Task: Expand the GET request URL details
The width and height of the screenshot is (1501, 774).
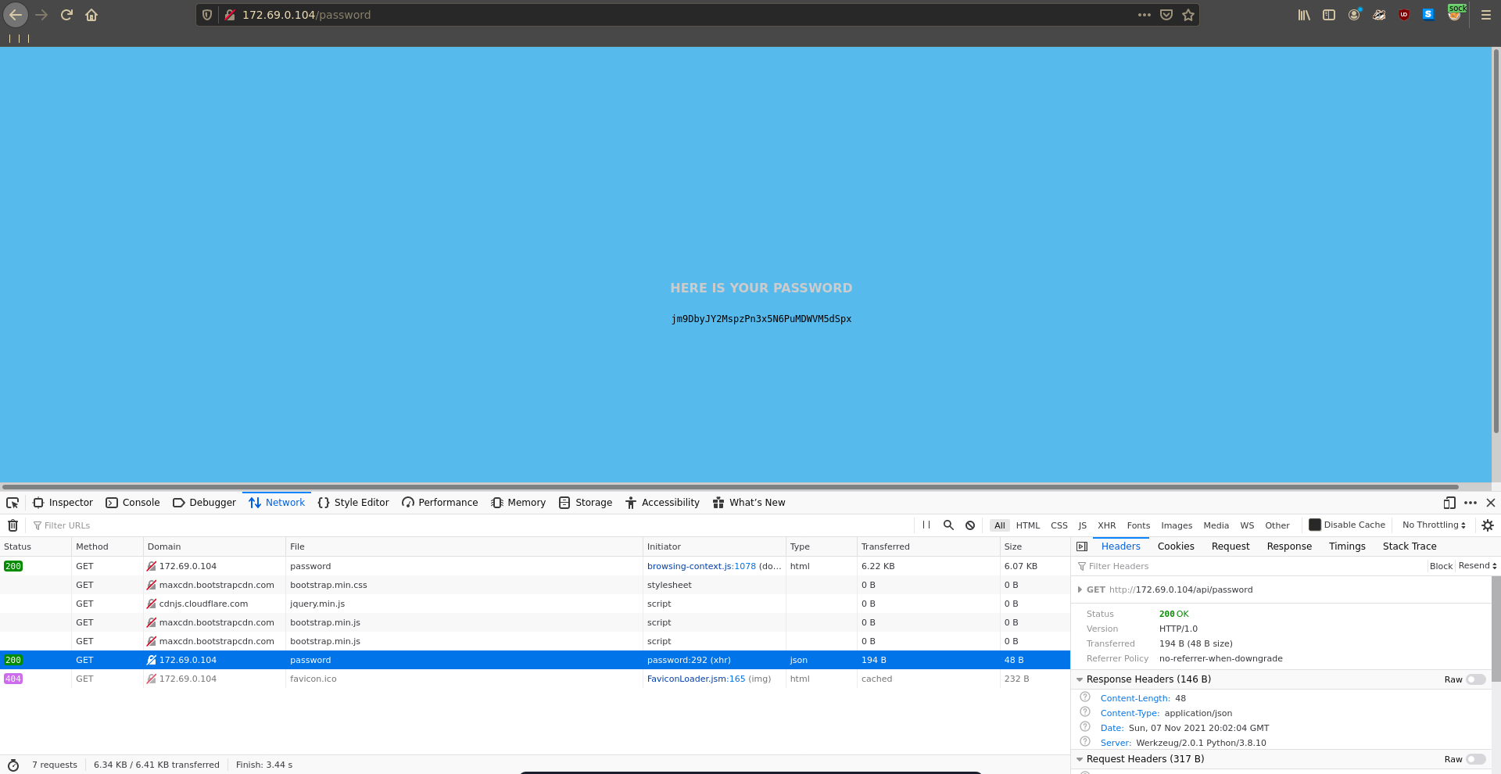Action: [x=1080, y=590]
